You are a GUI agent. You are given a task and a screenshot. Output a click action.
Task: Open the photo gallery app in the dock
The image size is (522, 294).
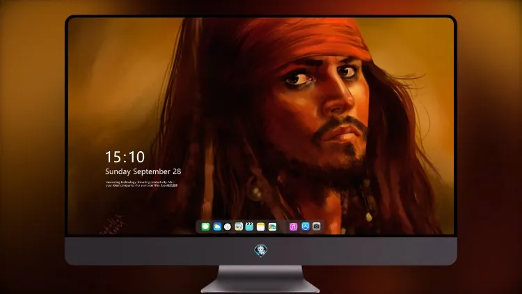[x=272, y=226]
